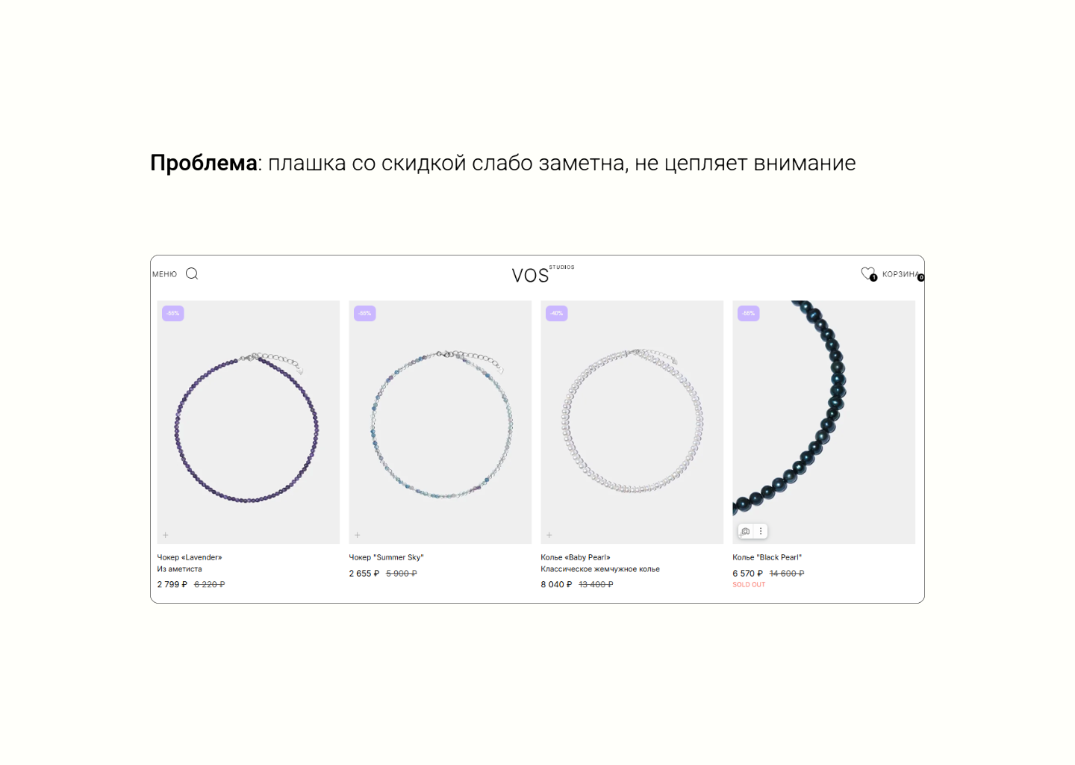Click the Summer Sky choker photo
The height and width of the screenshot is (765, 1075).
440,426
